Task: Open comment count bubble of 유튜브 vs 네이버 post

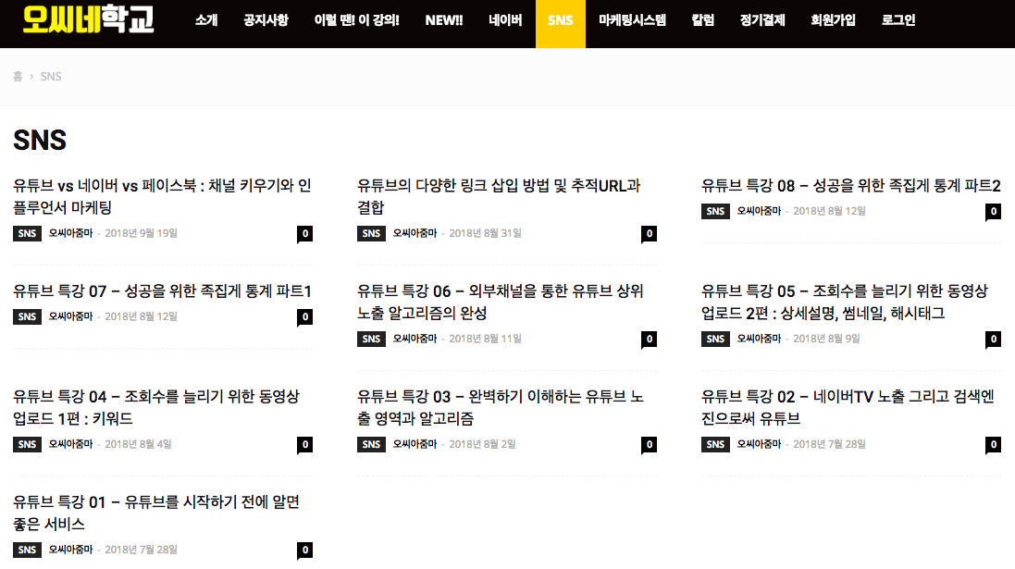Action: click(x=305, y=234)
